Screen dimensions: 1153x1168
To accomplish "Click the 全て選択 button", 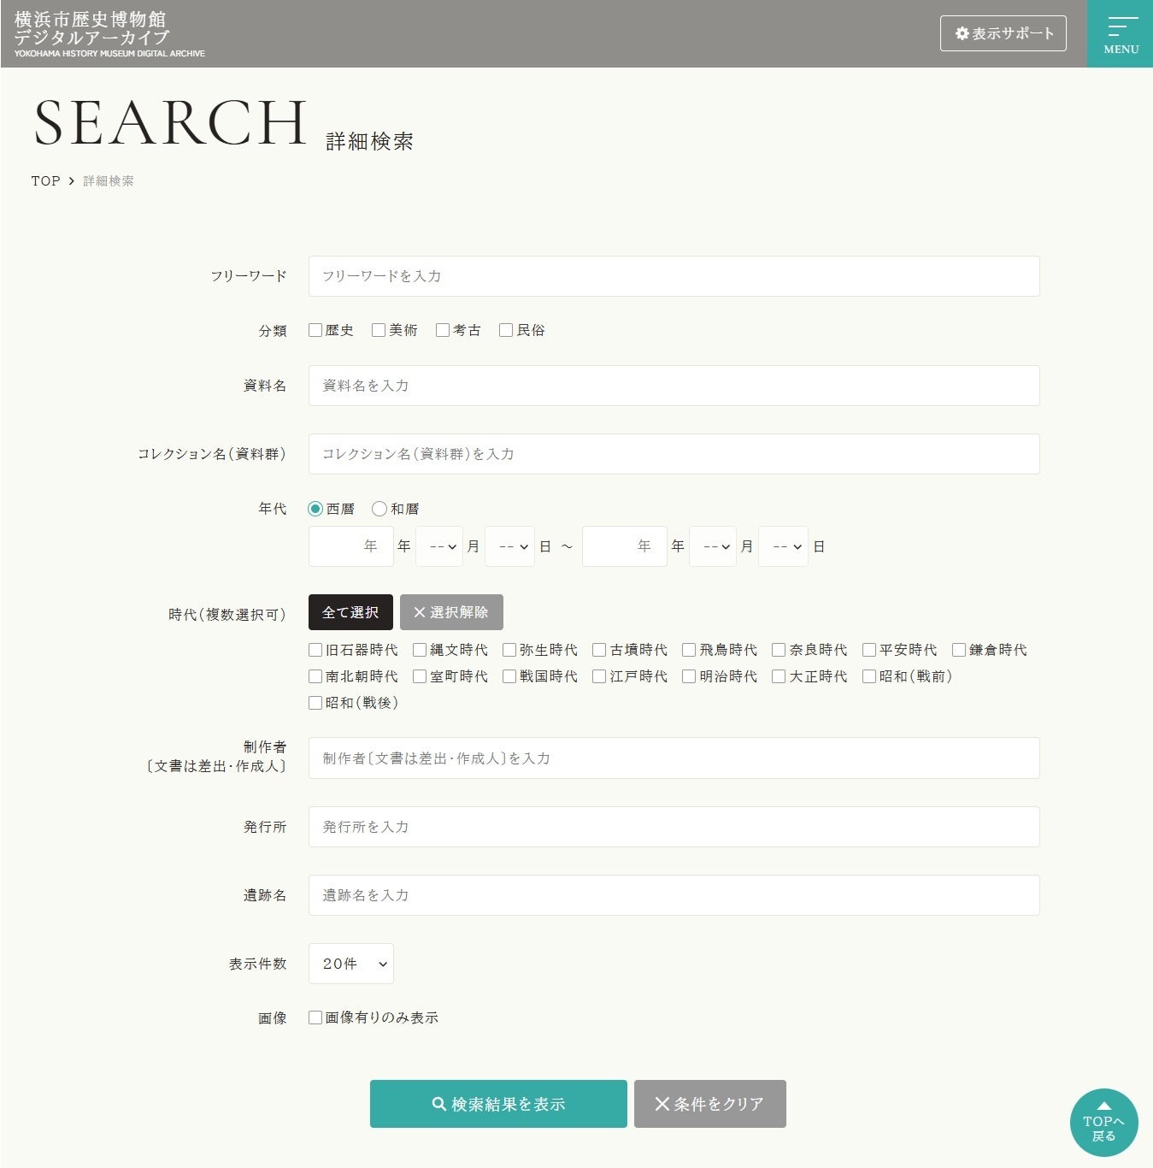I will click(350, 612).
